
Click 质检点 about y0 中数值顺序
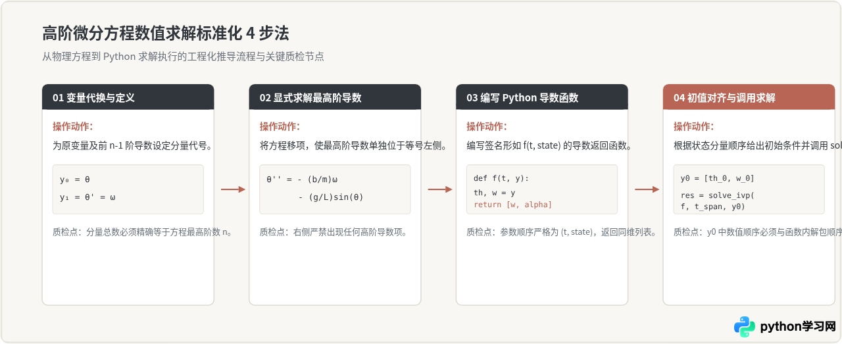click(757, 232)
